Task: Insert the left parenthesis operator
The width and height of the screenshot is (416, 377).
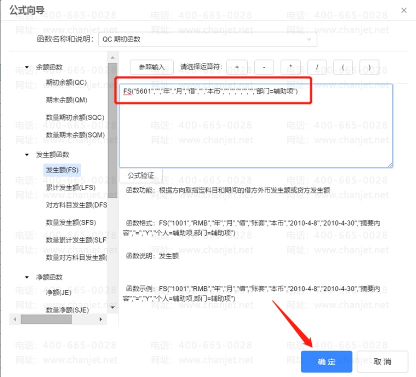Action: pos(343,67)
